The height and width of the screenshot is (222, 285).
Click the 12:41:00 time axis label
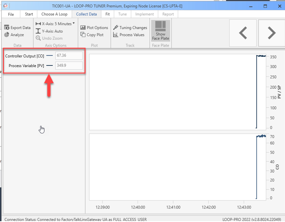click(x=173, y=207)
